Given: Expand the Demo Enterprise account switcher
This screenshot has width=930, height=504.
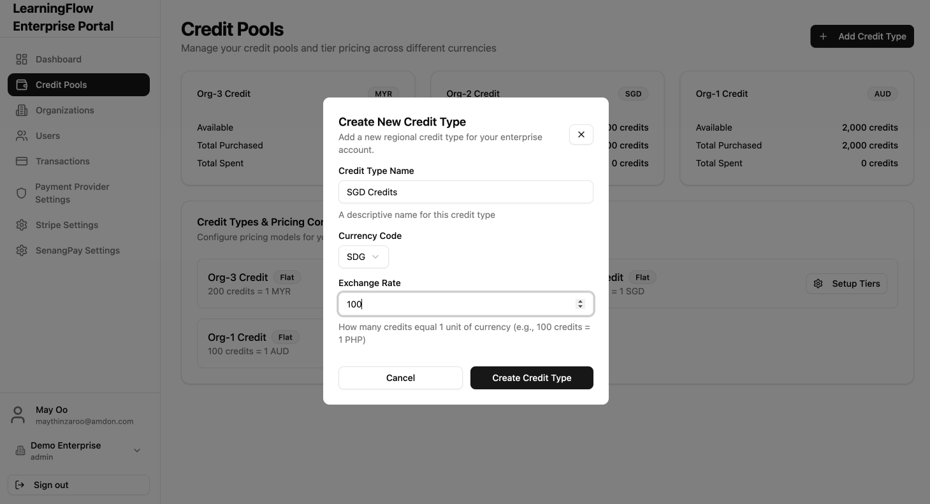Looking at the screenshot, I should tap(136, 450).
